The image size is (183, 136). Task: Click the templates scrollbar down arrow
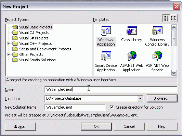pyautogui.click(x=174, y=73)
